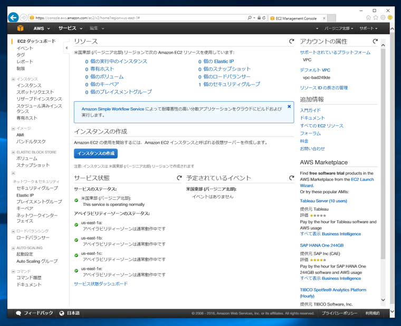Open フォーラム link in 追加情報

[310, 134]
